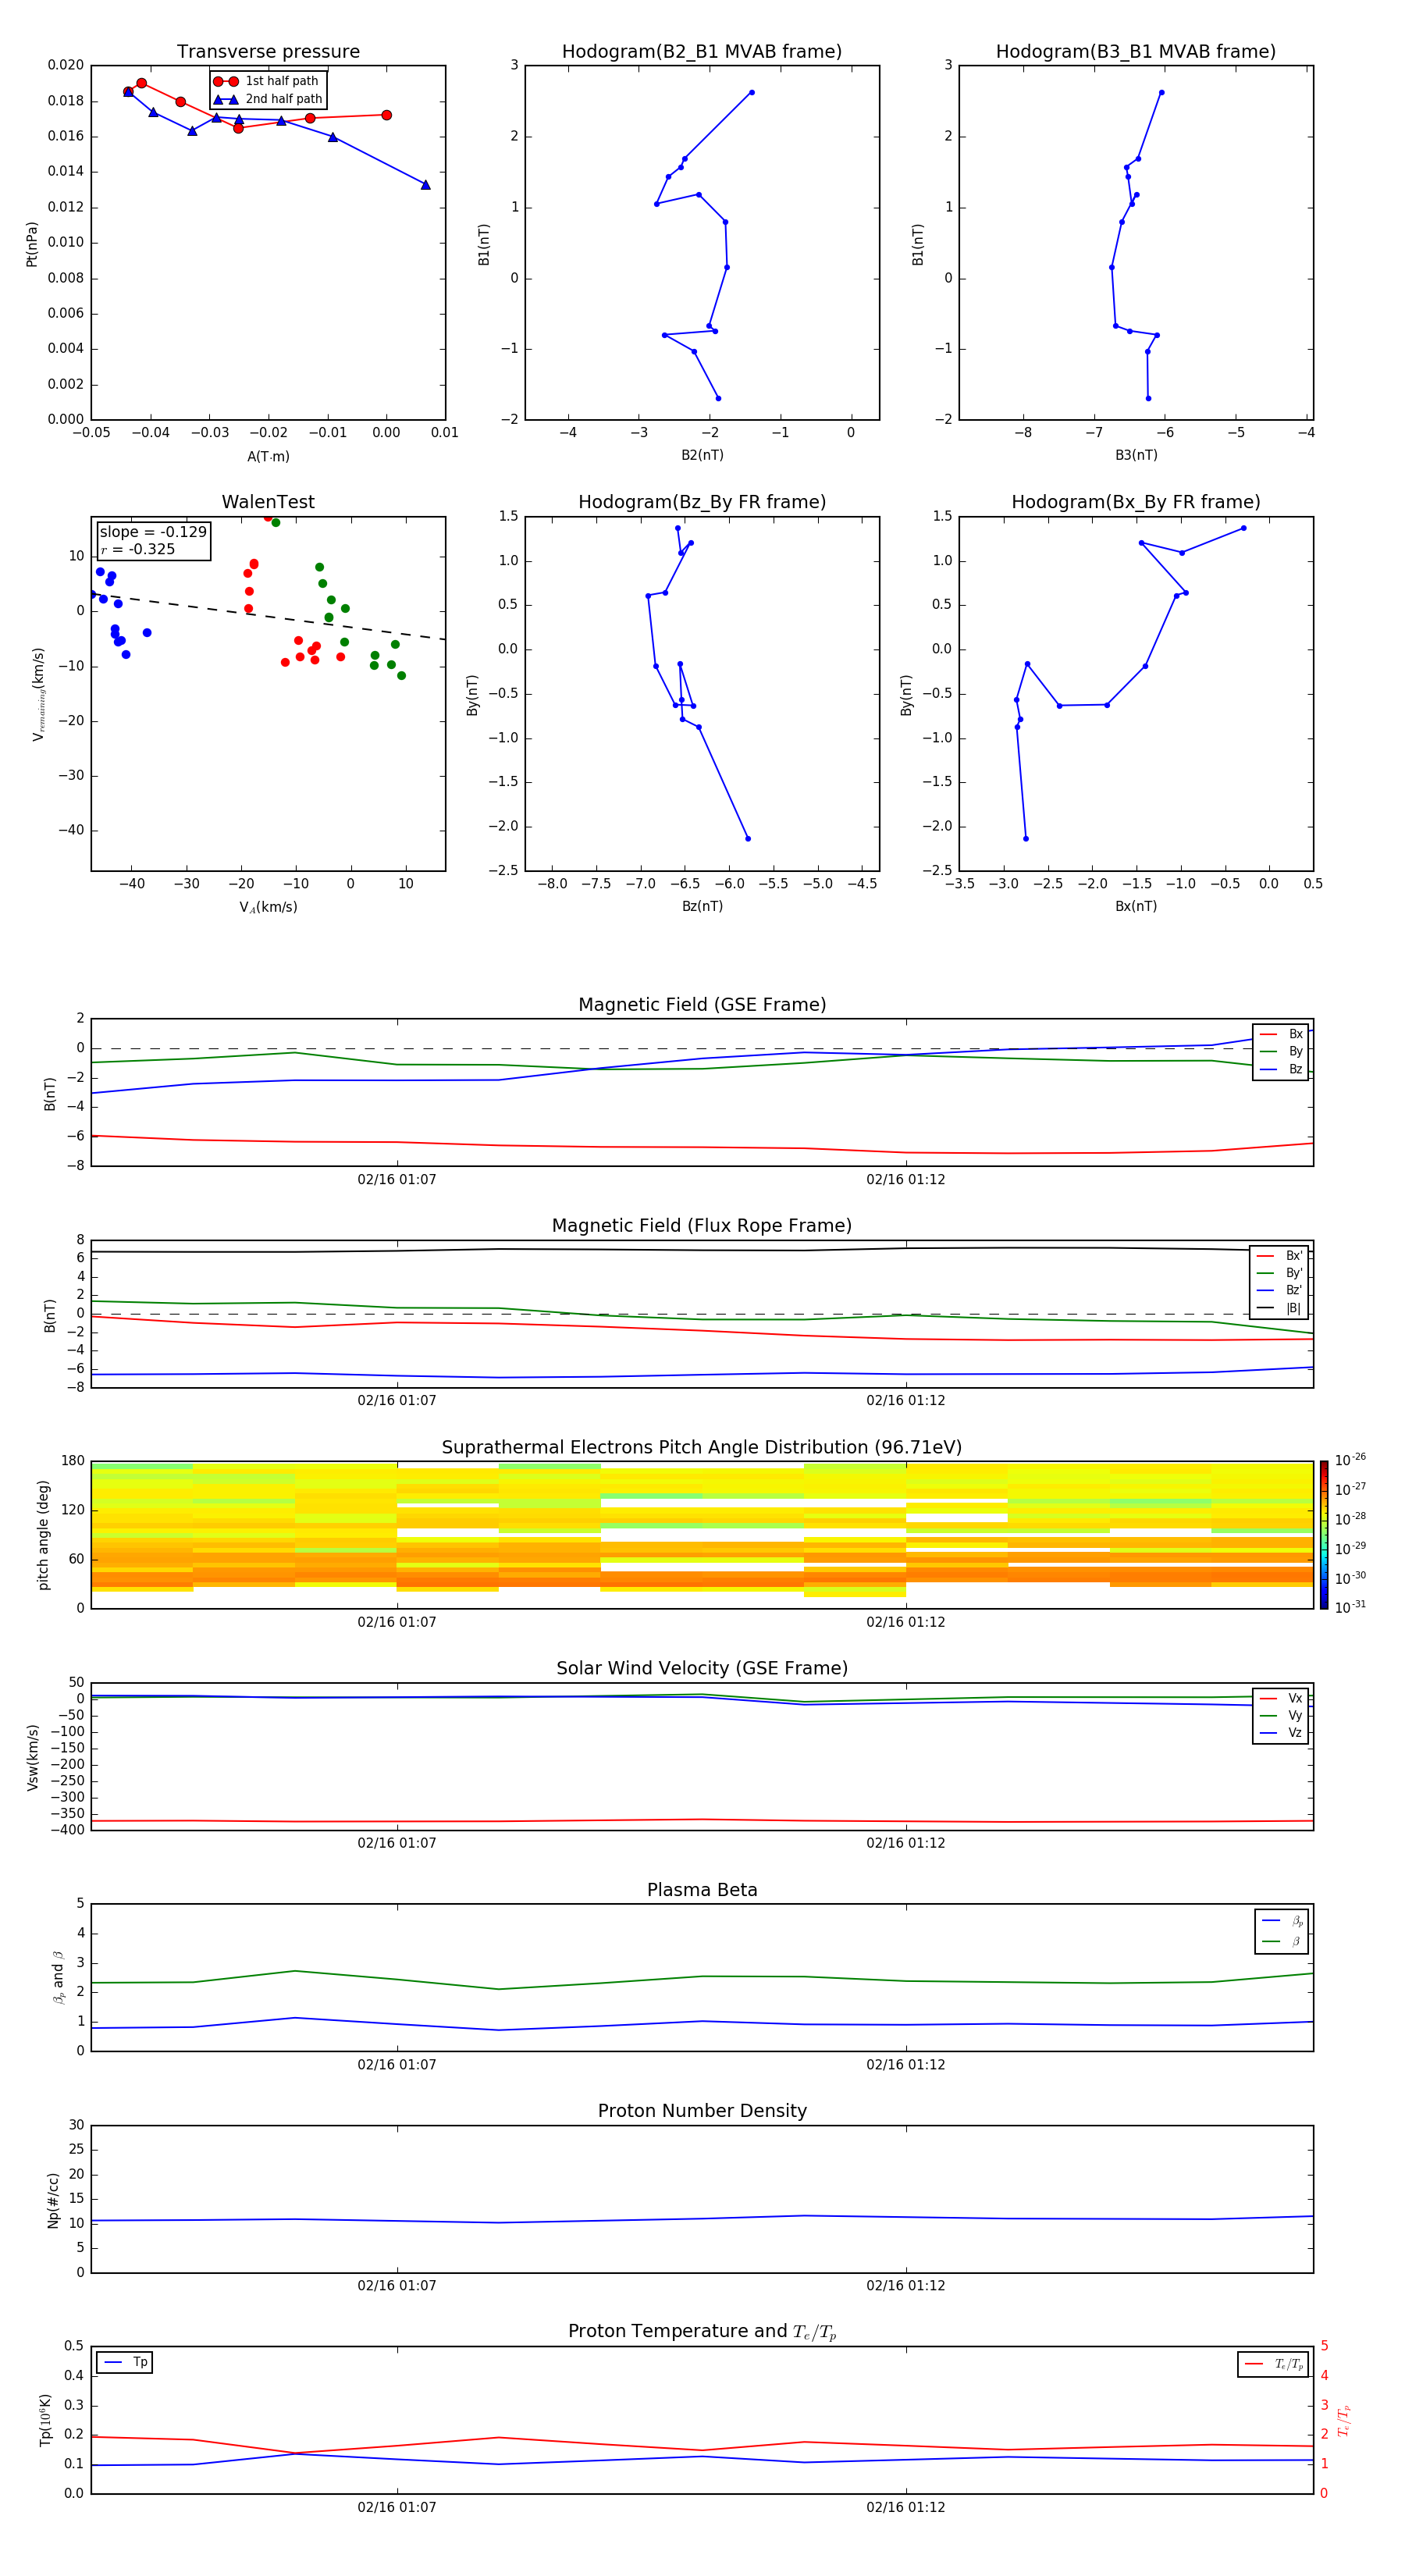Click the 'r = -0.325' annotation
The height and width of the screenshot is (2576, 1405).
click(x=138, y=549)
